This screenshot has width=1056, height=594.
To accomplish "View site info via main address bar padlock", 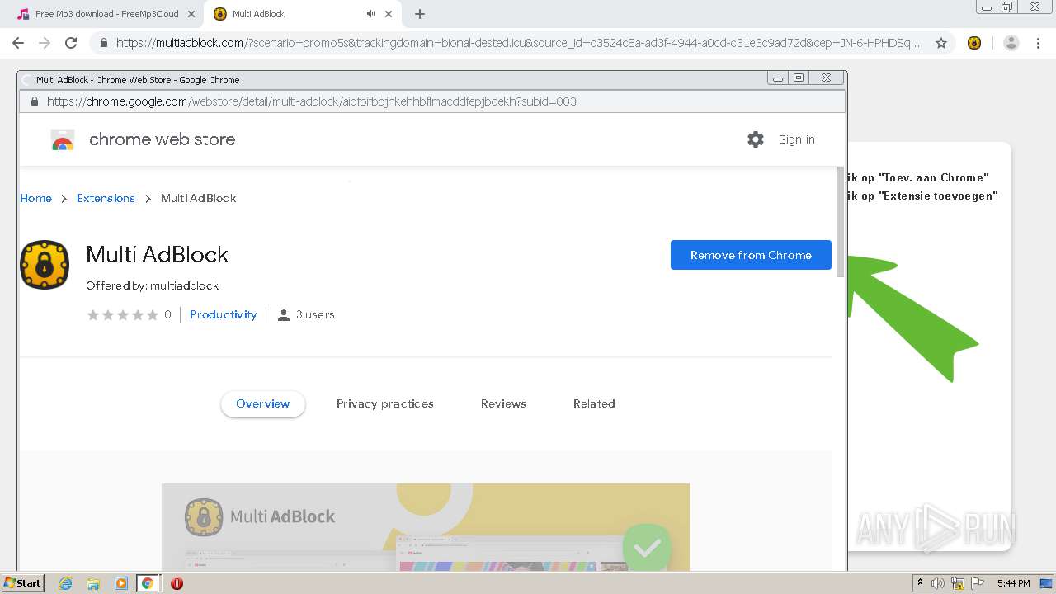I will click(x=103, y=43).
